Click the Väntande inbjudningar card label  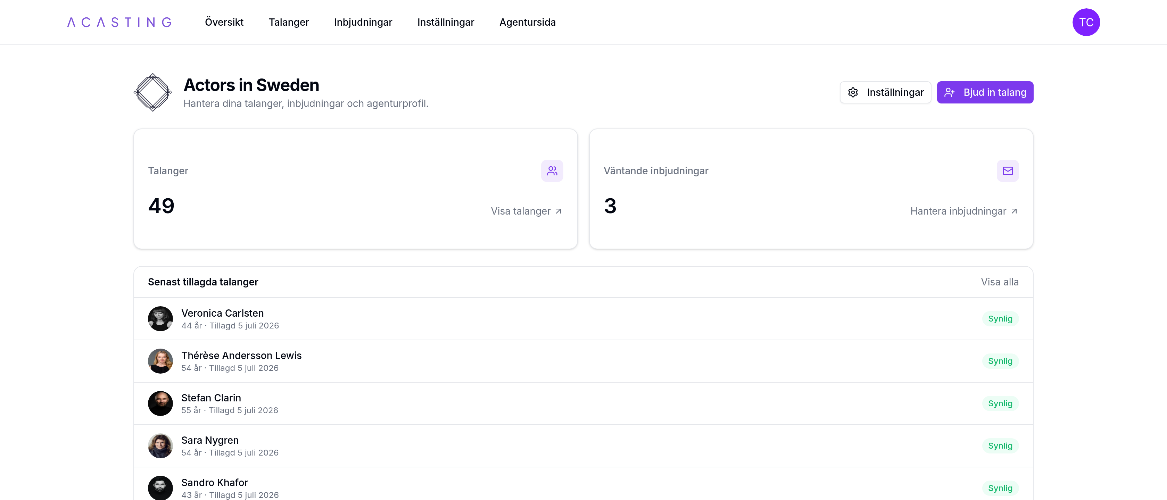(655, 171)
